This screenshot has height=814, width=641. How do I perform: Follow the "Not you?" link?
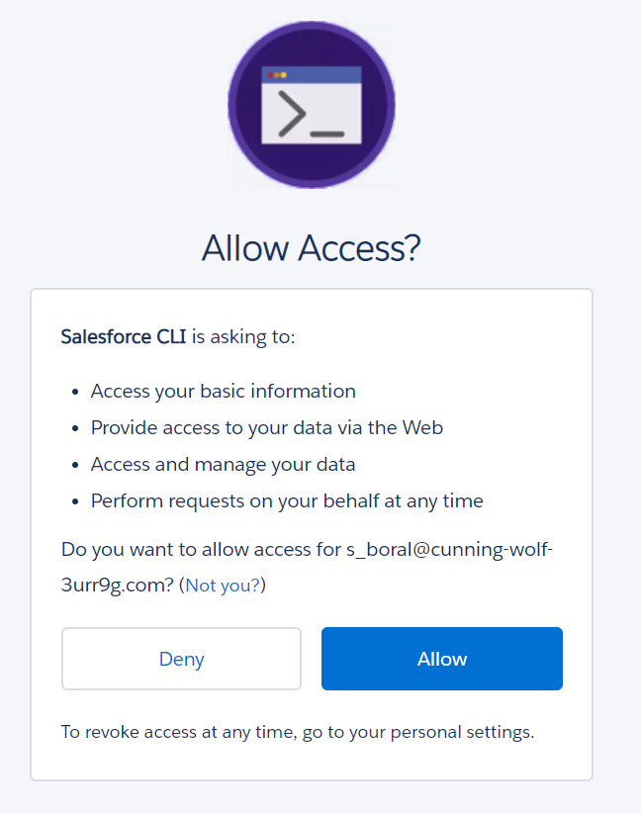click(223, 585)
